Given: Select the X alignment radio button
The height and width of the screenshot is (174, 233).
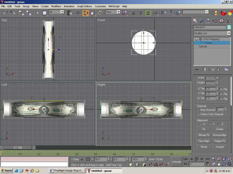Looking at the screenshot, I should tap(200, 124).
